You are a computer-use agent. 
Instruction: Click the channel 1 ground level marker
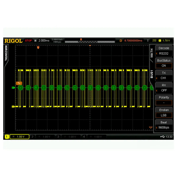coord(13,106)
